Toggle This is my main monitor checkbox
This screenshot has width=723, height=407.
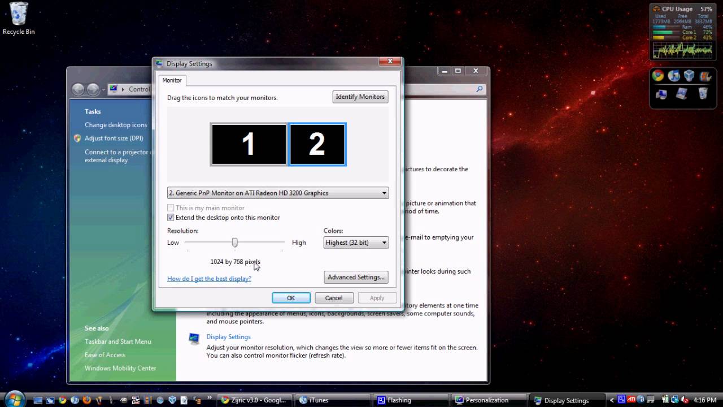[171, 208]
